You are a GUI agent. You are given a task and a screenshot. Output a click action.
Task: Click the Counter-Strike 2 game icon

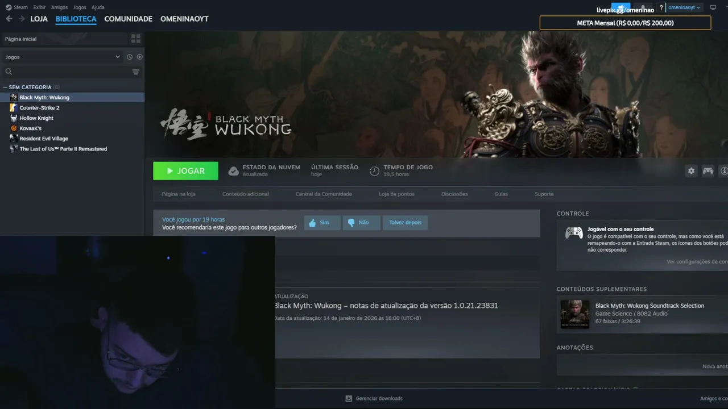click(x=14, y=107)
